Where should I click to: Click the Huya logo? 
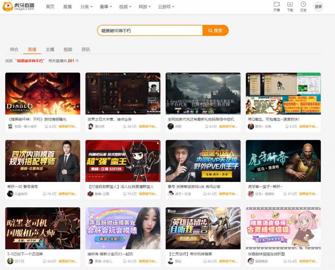[x=19, y=7]
